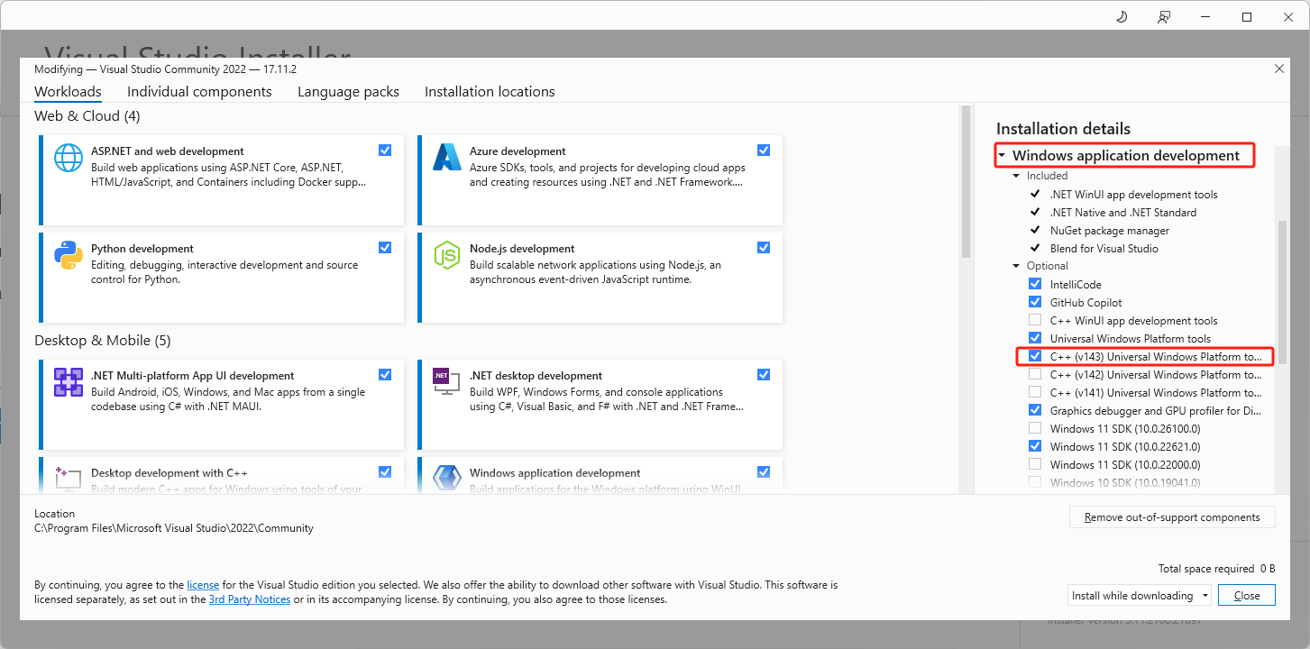Click the Python development snake icon

point(69,255)
